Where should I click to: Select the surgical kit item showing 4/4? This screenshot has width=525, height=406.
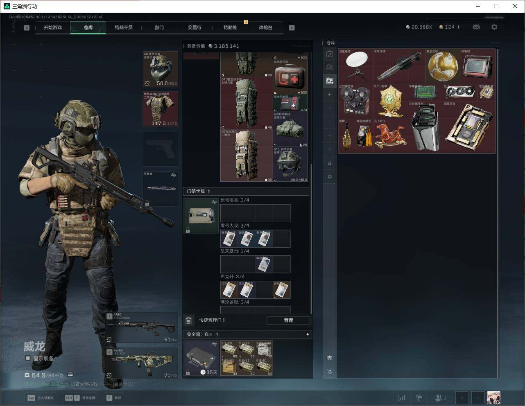click(290, 103)
